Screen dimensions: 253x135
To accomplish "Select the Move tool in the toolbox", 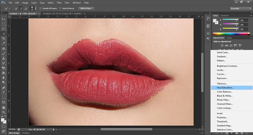I will (x=4, y=19).
